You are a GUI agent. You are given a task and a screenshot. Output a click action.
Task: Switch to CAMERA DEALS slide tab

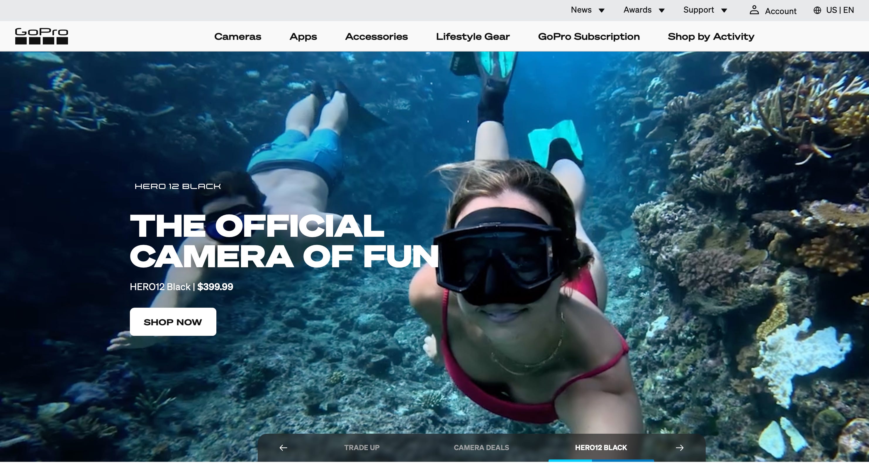click(x=481, y=447)
